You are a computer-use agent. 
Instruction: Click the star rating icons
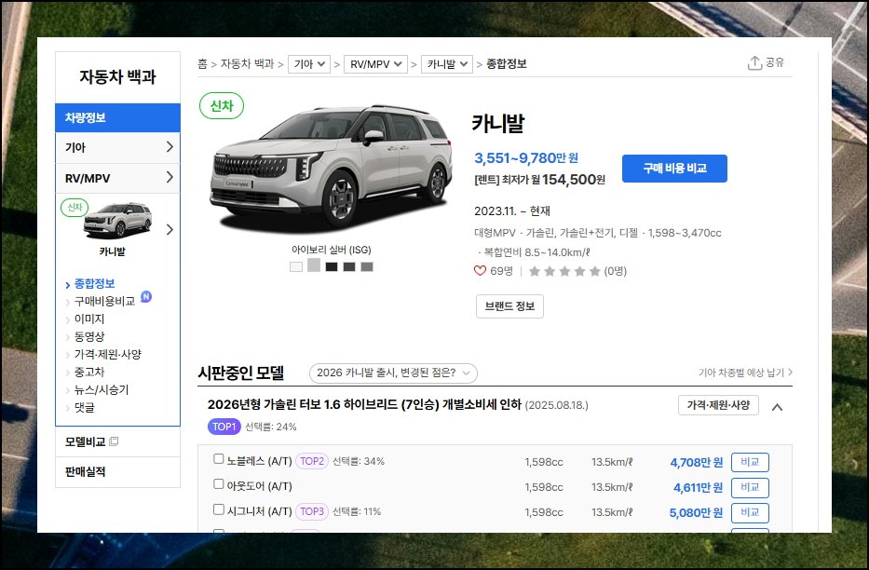pos(564,271)
